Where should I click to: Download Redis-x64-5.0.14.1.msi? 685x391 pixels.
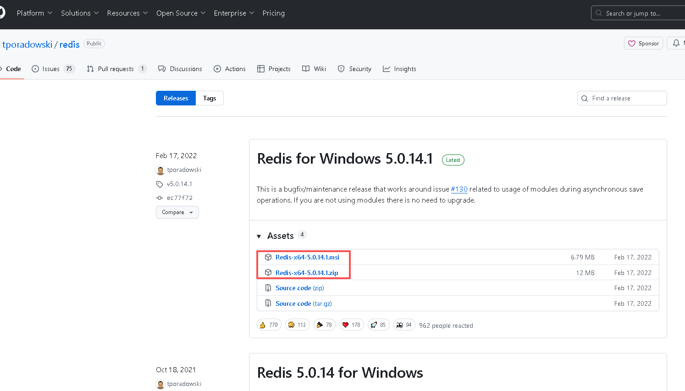click(307, 257)
